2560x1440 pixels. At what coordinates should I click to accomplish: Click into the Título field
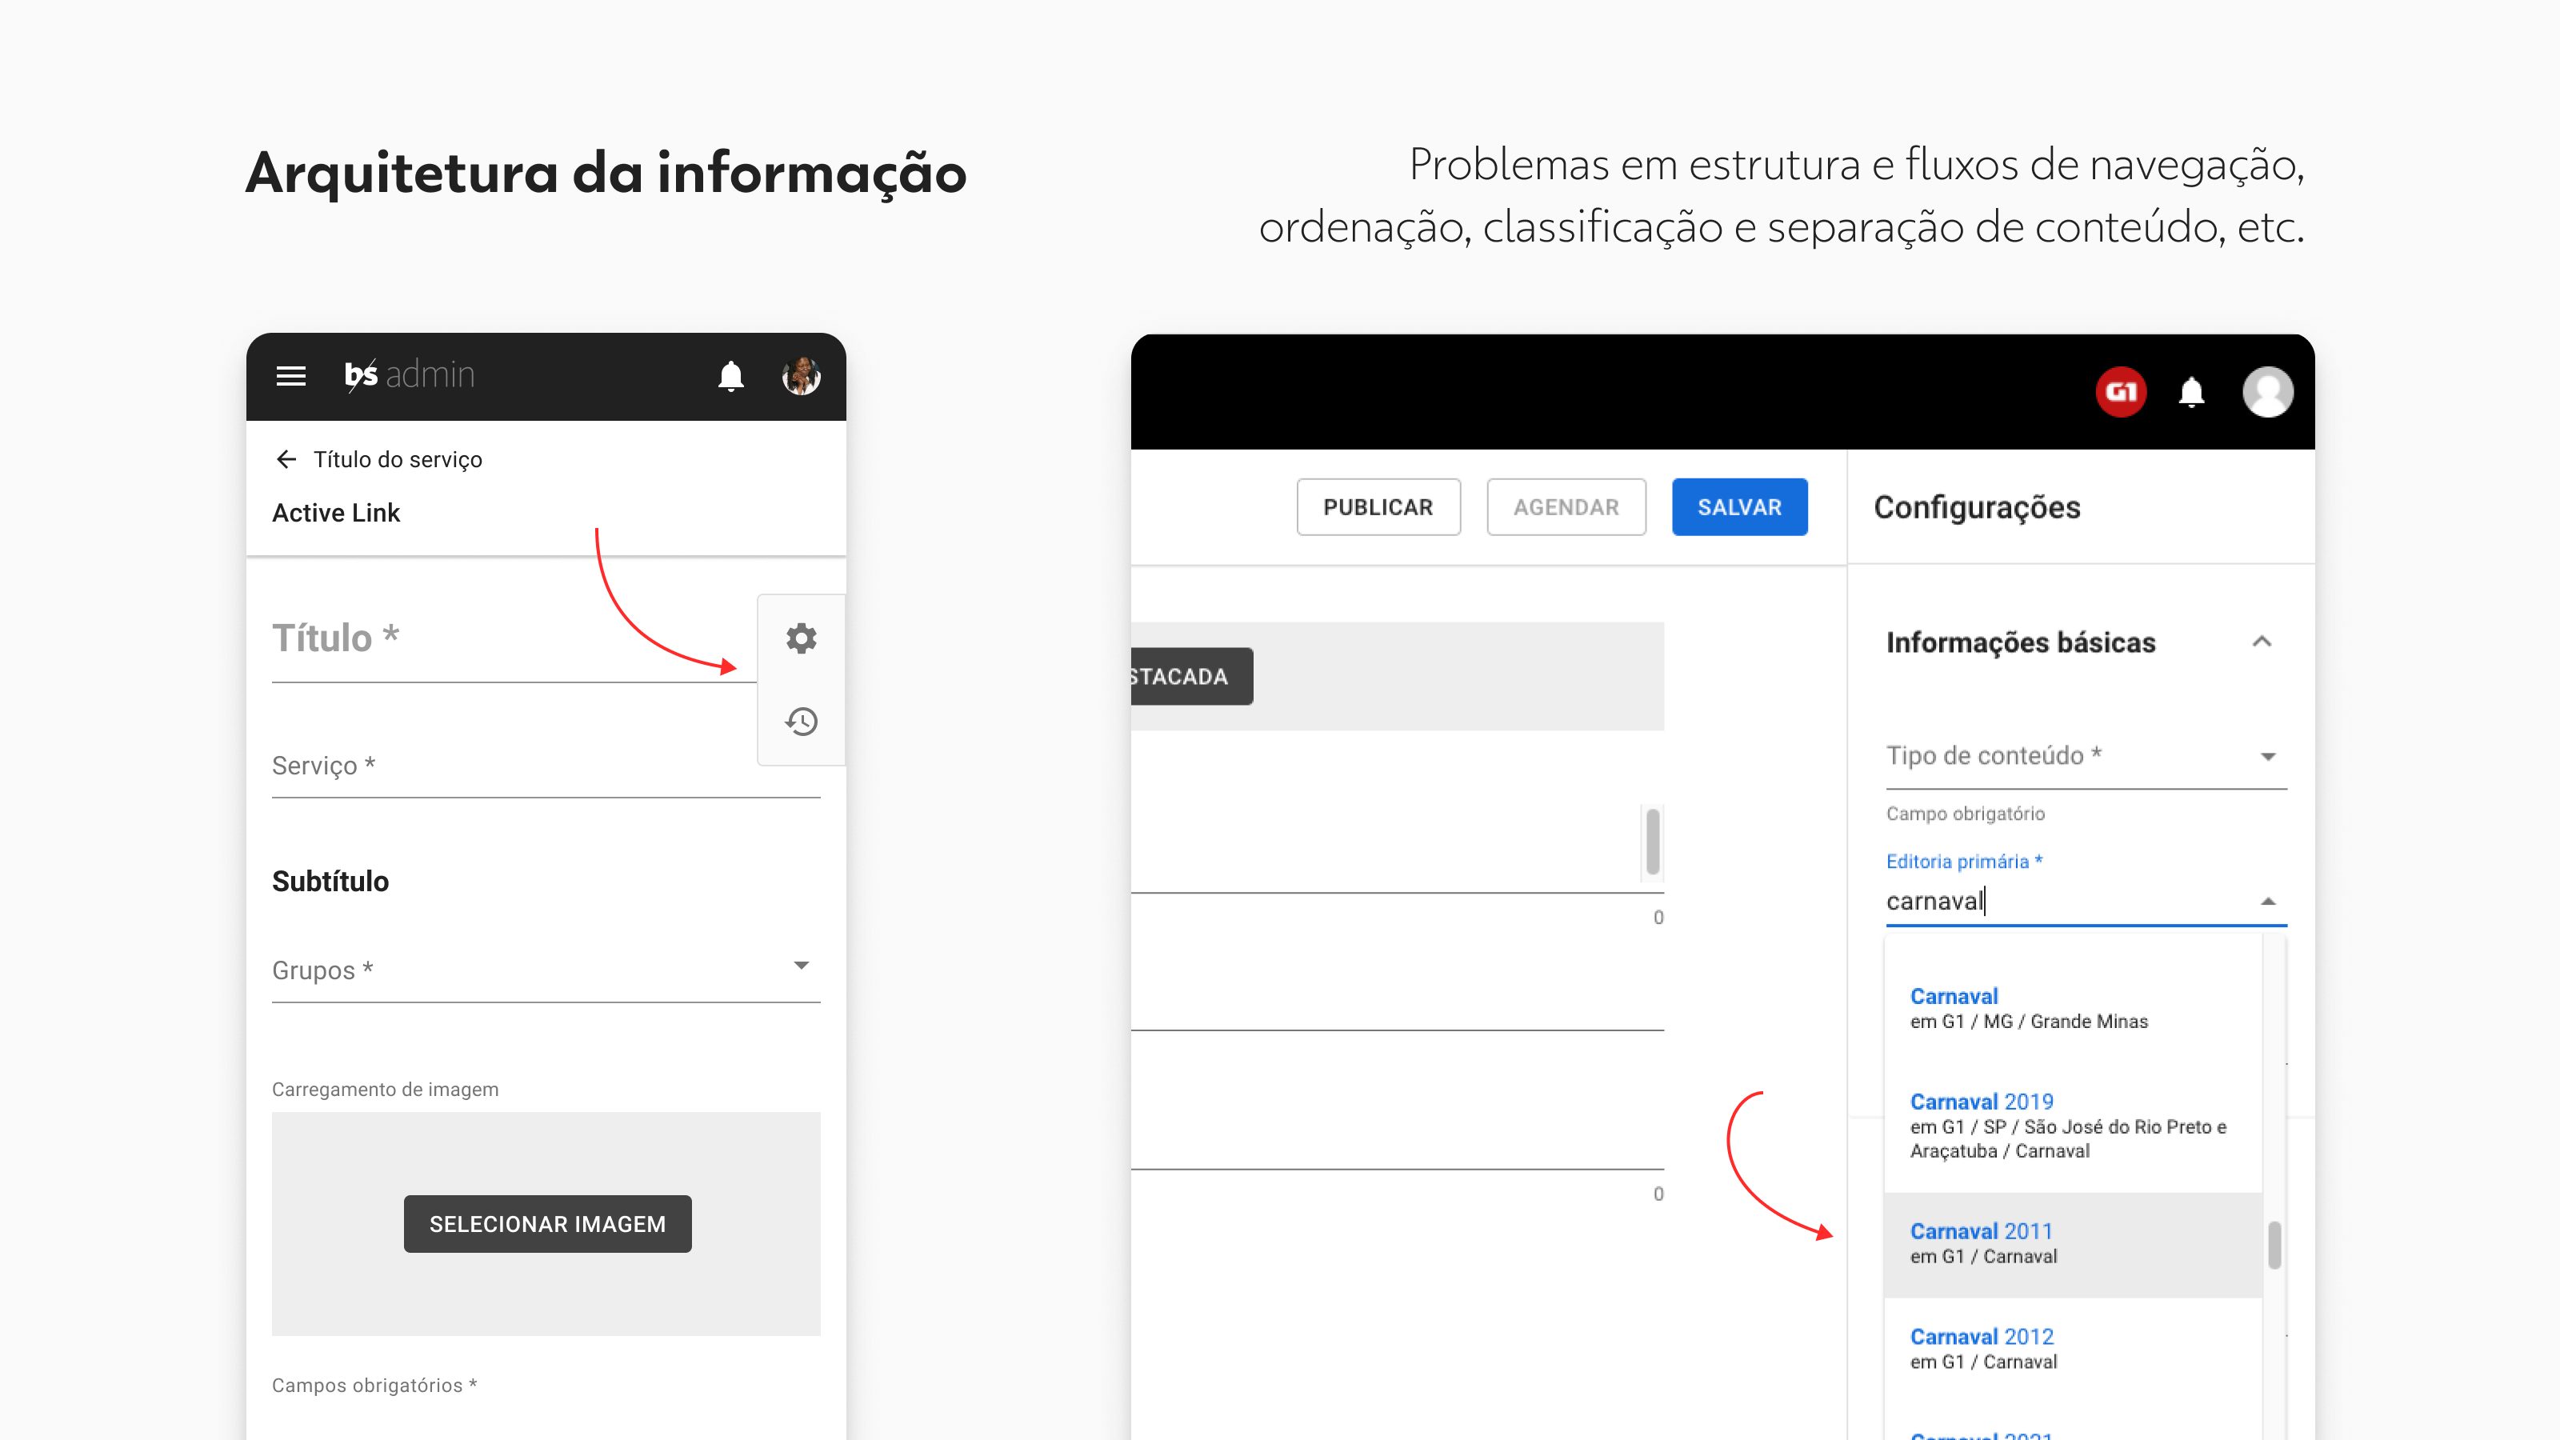(x=514, y=639)
